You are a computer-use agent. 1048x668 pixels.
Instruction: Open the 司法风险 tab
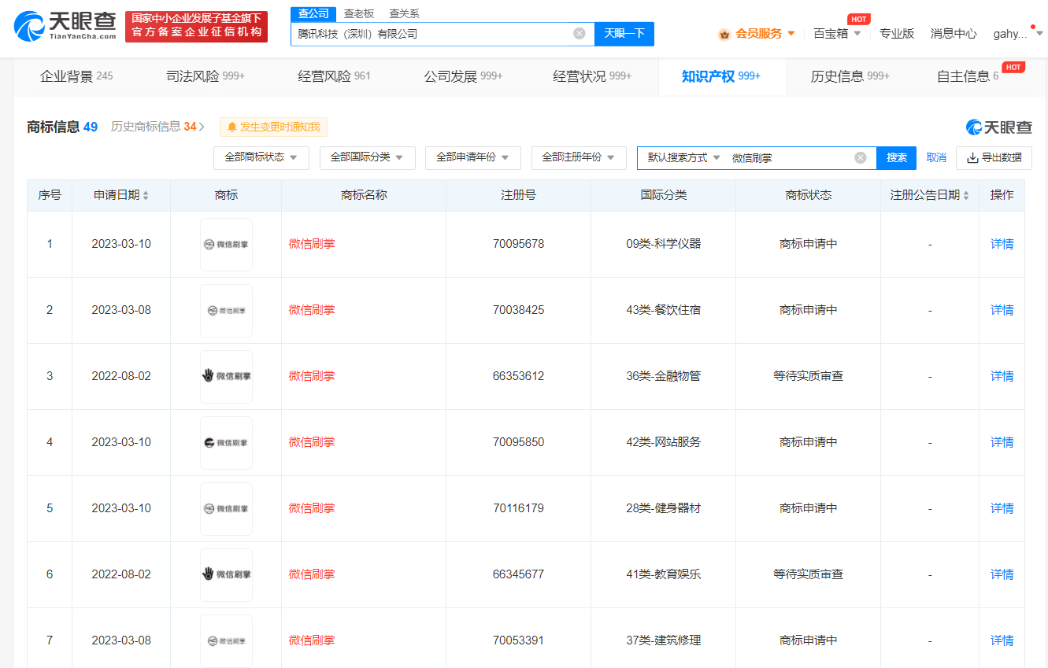click(x=206, y=76)
